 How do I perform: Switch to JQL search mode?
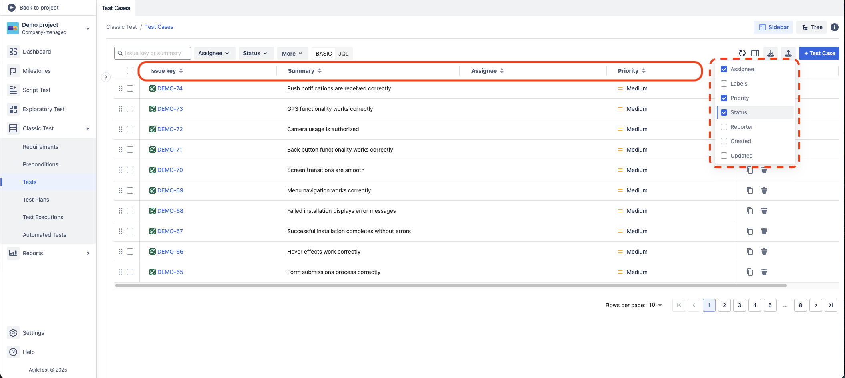343,54
